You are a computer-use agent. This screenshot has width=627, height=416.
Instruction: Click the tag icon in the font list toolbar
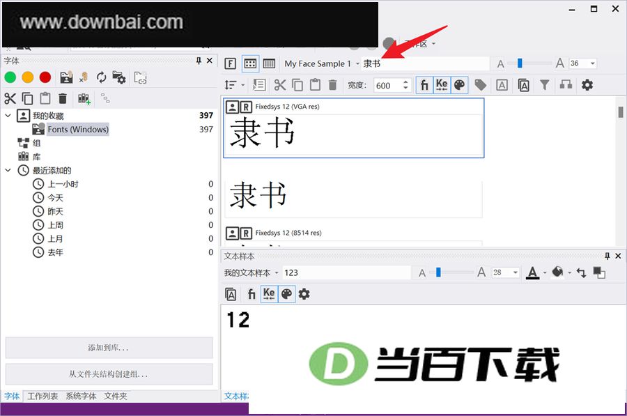pos(481,85)
